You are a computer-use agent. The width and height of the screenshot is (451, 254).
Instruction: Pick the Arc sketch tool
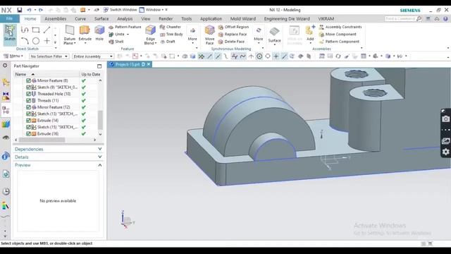click(x=25, y=41)
